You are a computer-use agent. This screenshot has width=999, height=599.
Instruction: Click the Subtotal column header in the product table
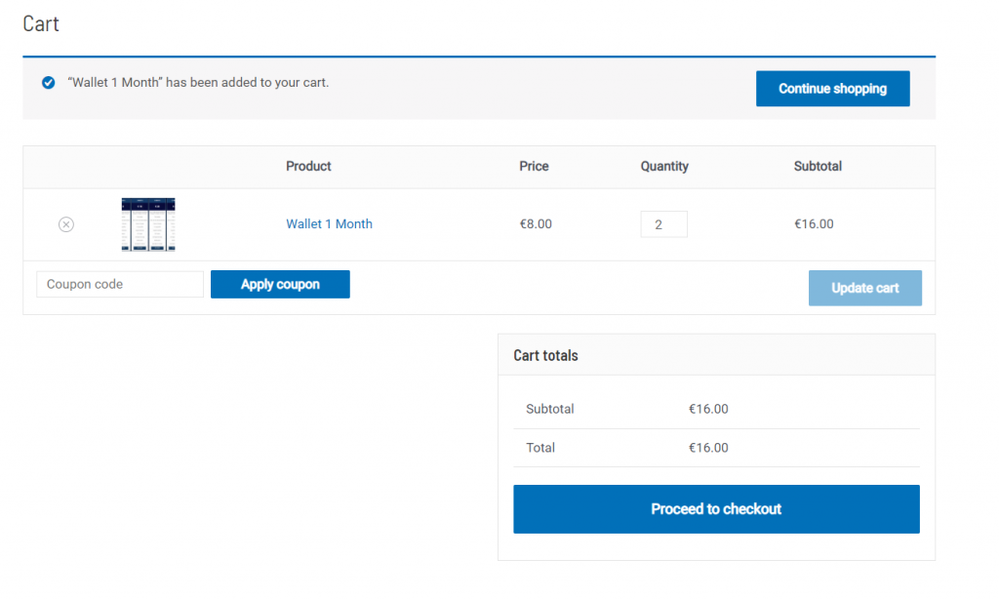click(818, 167)
